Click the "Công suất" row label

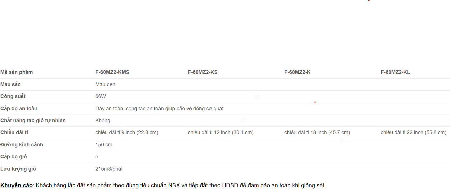(x=13, y=96)
